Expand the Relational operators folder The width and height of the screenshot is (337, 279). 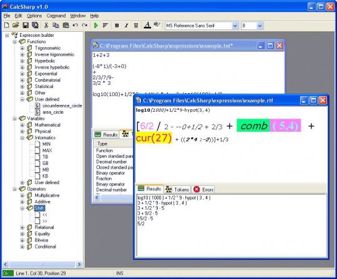pyautogui.click(x=22, y=227)
